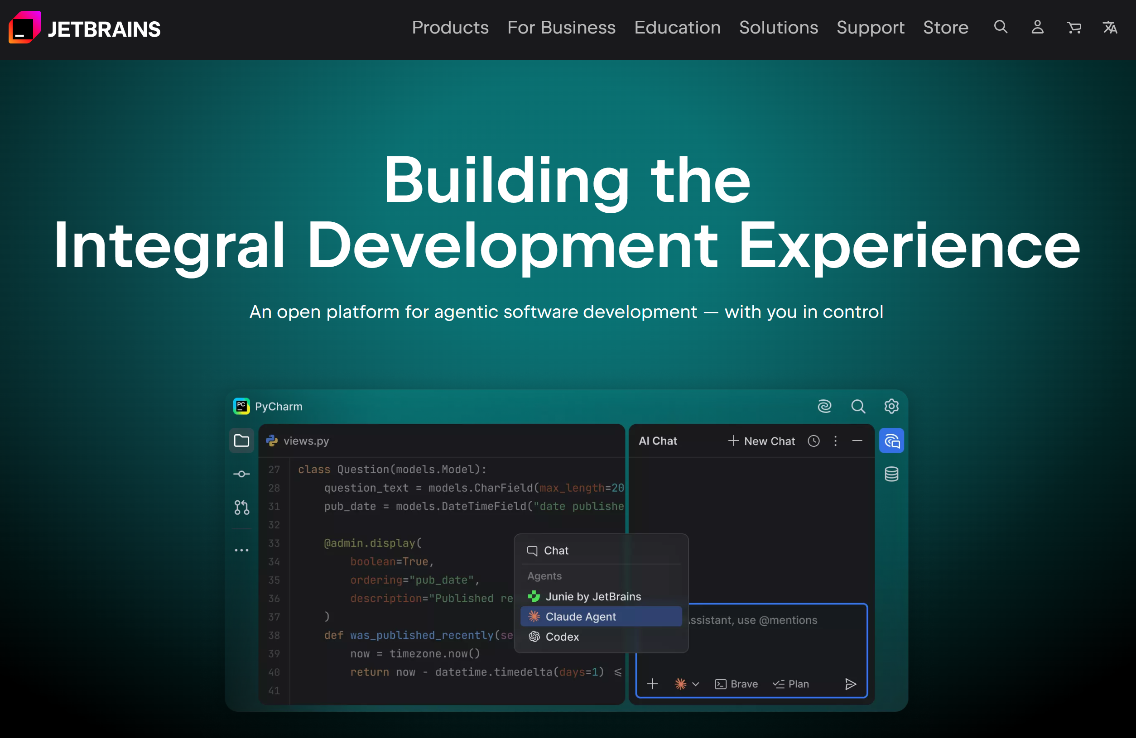Open AI Chat options kebab menu
The image size is (1136, 738).
pos(835,441)
